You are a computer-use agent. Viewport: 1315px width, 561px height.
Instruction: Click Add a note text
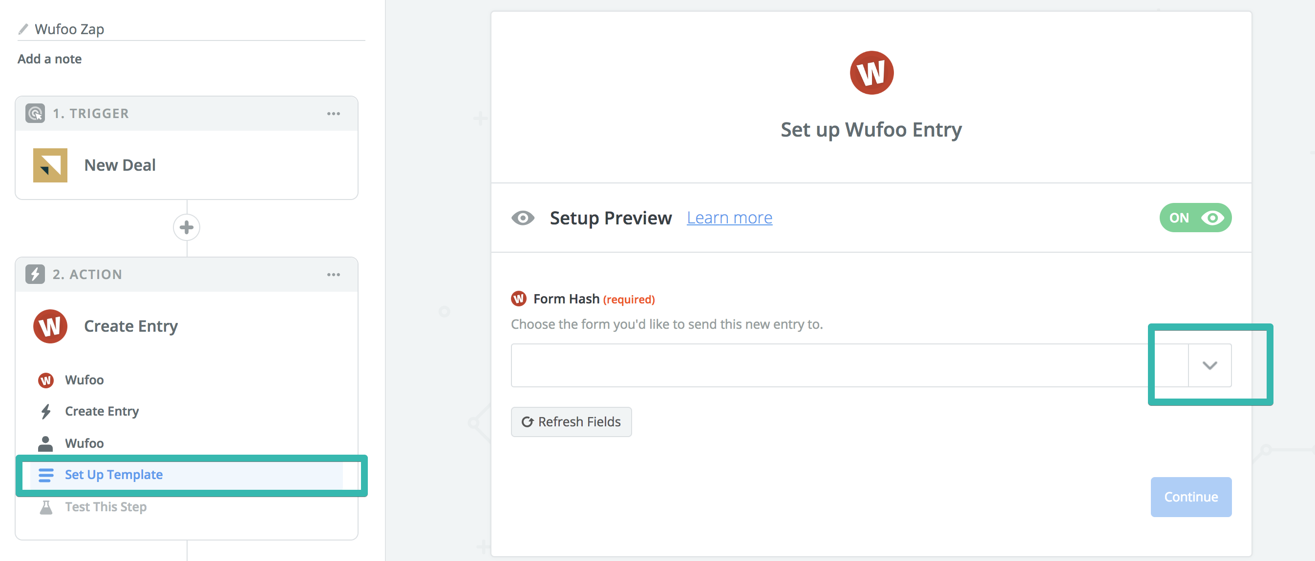coord(49,59)
